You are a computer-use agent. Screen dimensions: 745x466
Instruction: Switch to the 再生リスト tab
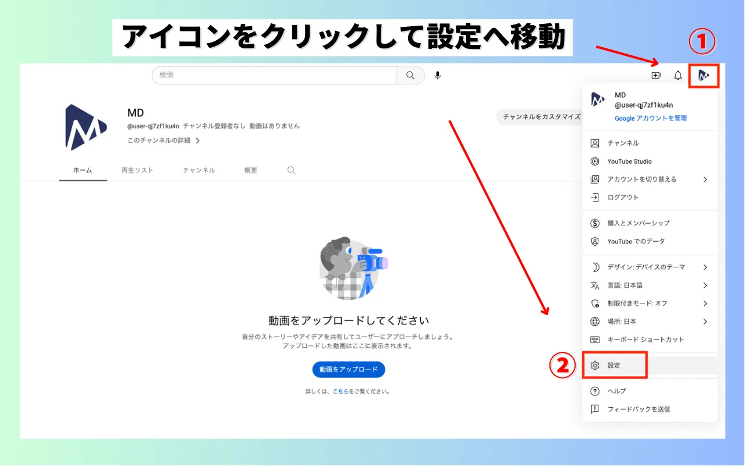pos(137,170)
